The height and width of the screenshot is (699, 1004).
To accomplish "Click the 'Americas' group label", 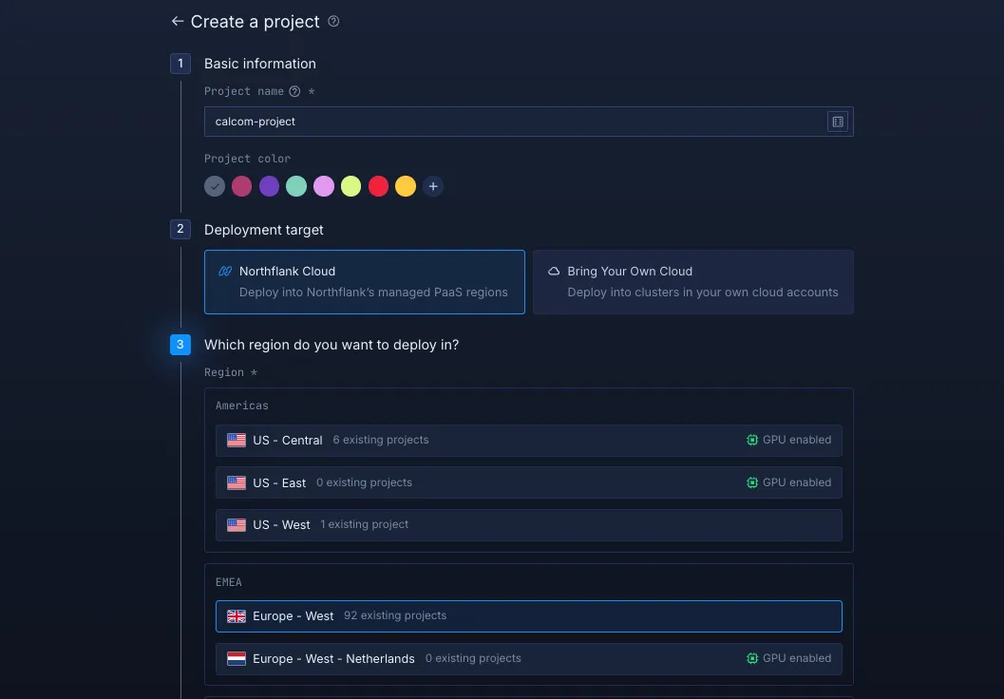I will [242, 406].
